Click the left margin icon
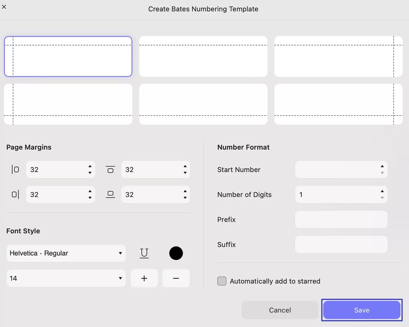Viewport: 409px width, 327px height. tap(15, 169)
